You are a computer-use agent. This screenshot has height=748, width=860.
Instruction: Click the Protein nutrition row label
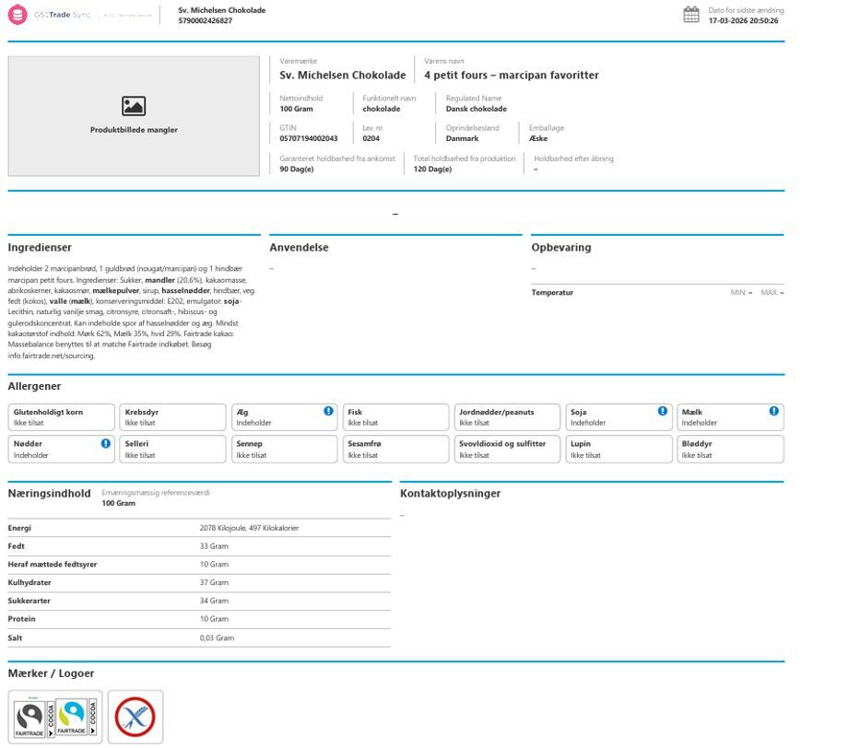point(21,619)
